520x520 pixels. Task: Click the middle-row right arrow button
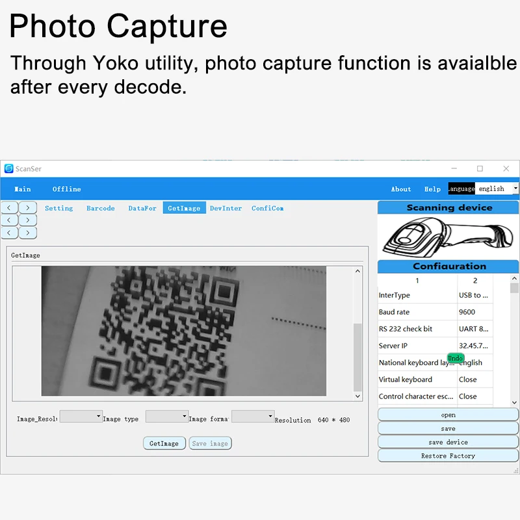(28, 220)
